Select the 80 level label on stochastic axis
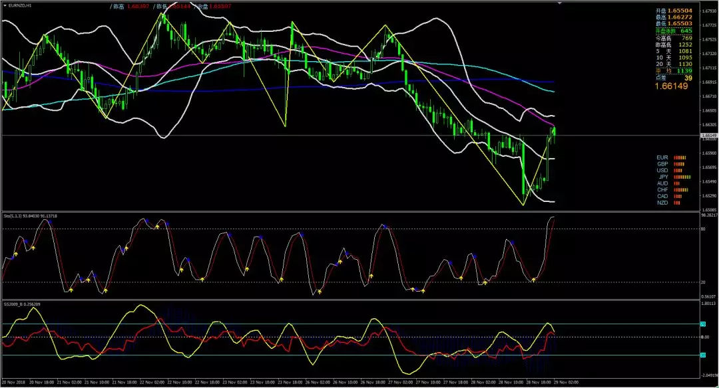The height and width of the screenshot is (388, 719). (x=704, y=229)
